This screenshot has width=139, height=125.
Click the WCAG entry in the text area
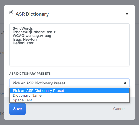point(19,36)
